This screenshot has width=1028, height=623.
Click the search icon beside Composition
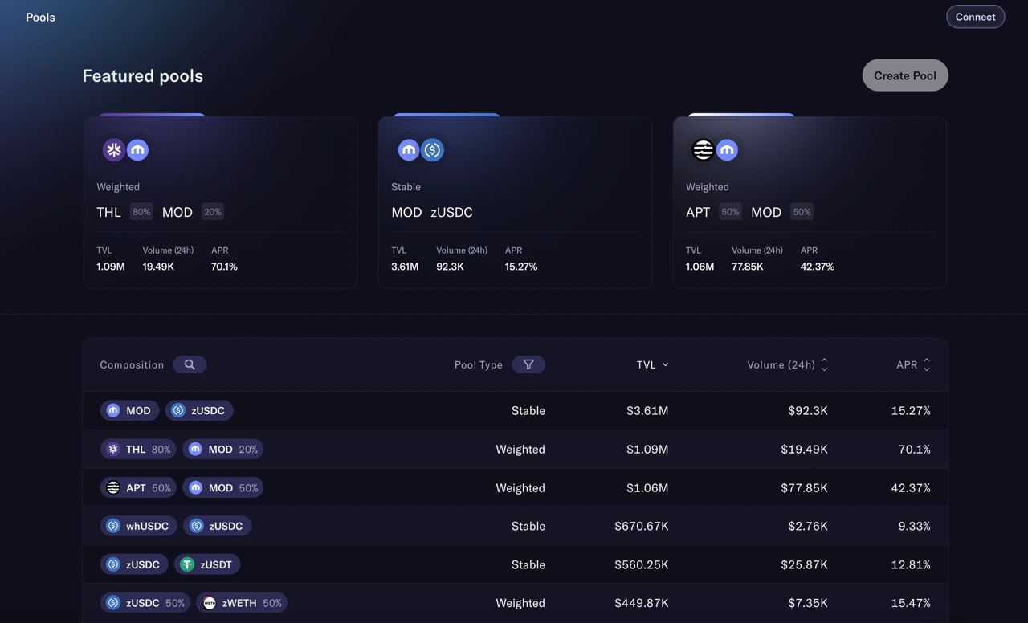point(190,364)
